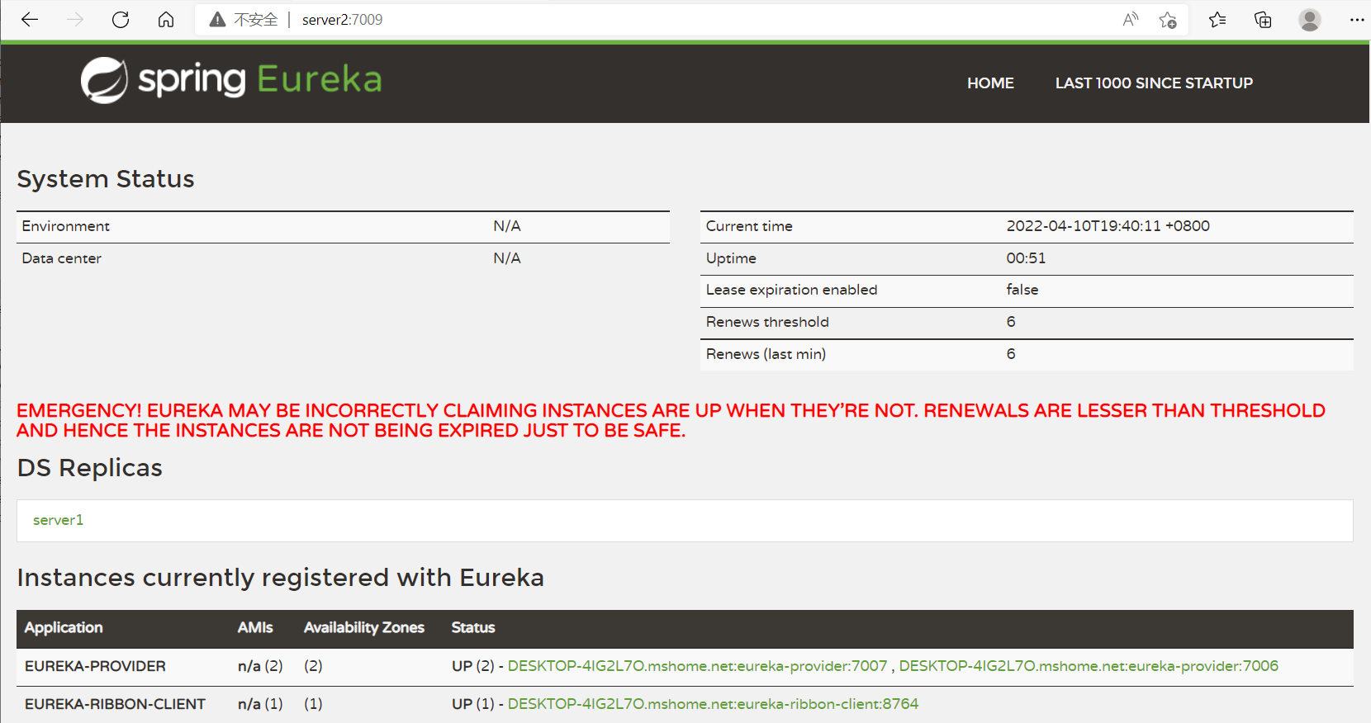
Task: Open eureka-provider:7007 instance link
Action: 697,666
